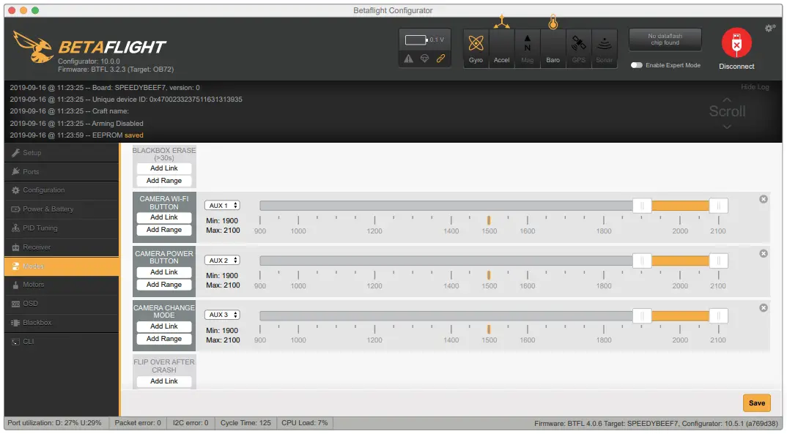Click the GPS sensor icon
Viewport: 787px width, 434px height.
point(578,44)
